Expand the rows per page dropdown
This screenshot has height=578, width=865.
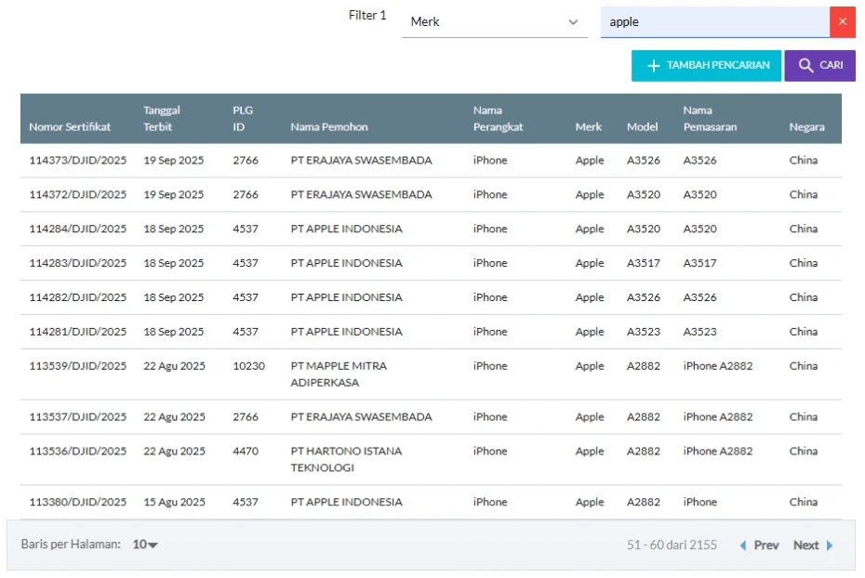coord(145,545)
